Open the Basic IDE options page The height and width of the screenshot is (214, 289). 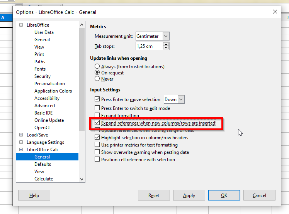point(43,113)
